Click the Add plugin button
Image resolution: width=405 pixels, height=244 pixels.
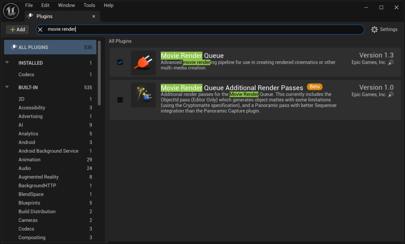click(17, 29)
